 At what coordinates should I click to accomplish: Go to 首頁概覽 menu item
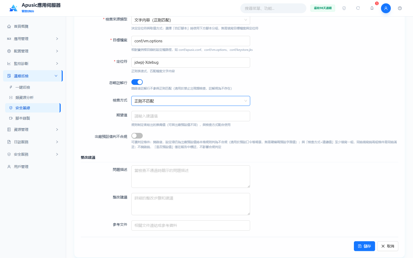pos(33,26)
